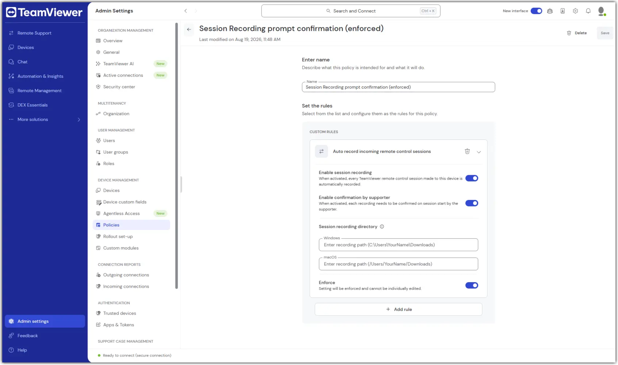Open Feedback
The image size is (618, 365).
(x=45, y=336)
